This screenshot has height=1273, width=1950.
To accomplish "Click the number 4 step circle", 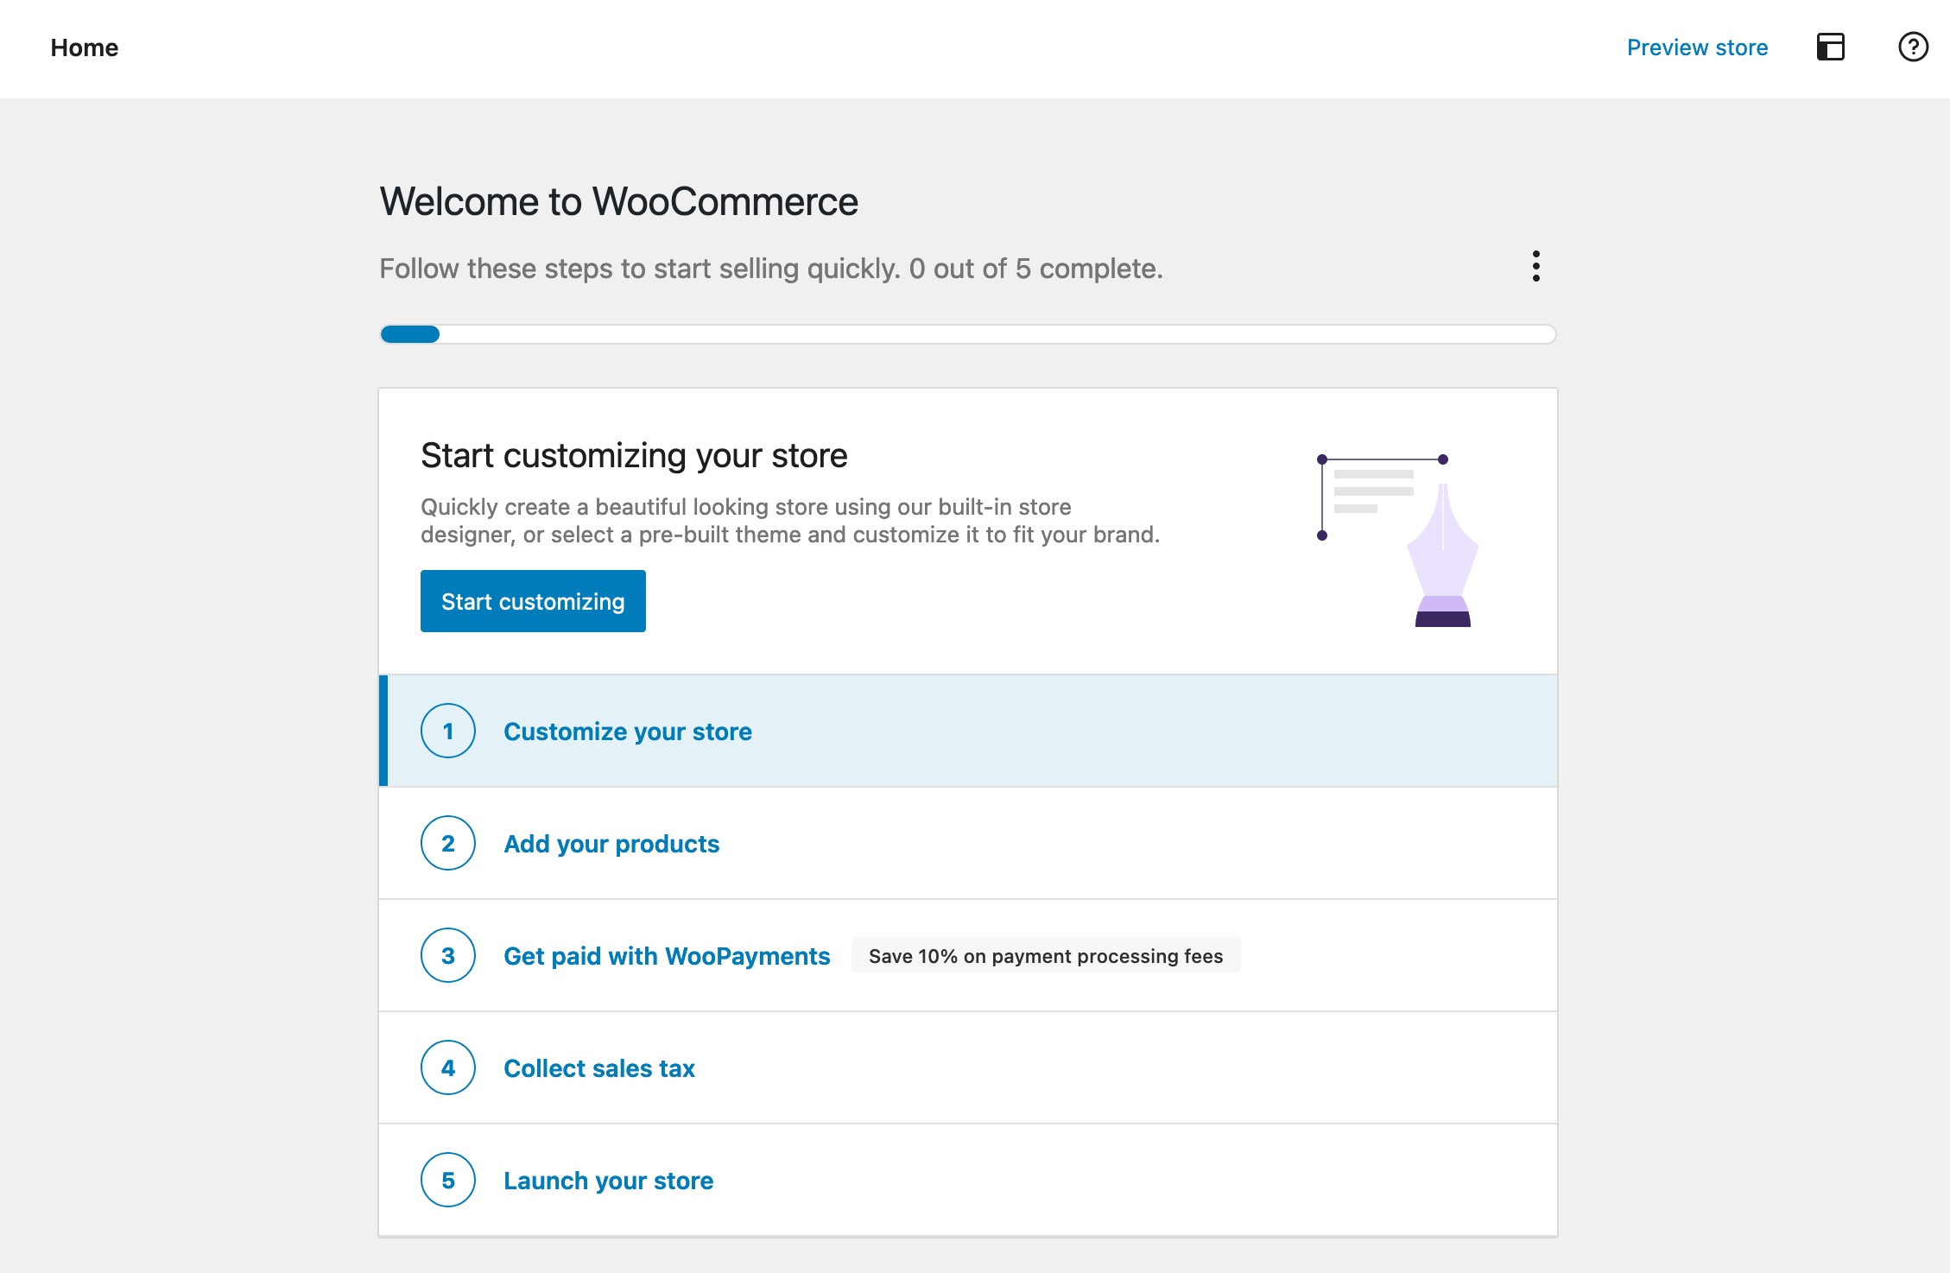I will [448, 1067].
